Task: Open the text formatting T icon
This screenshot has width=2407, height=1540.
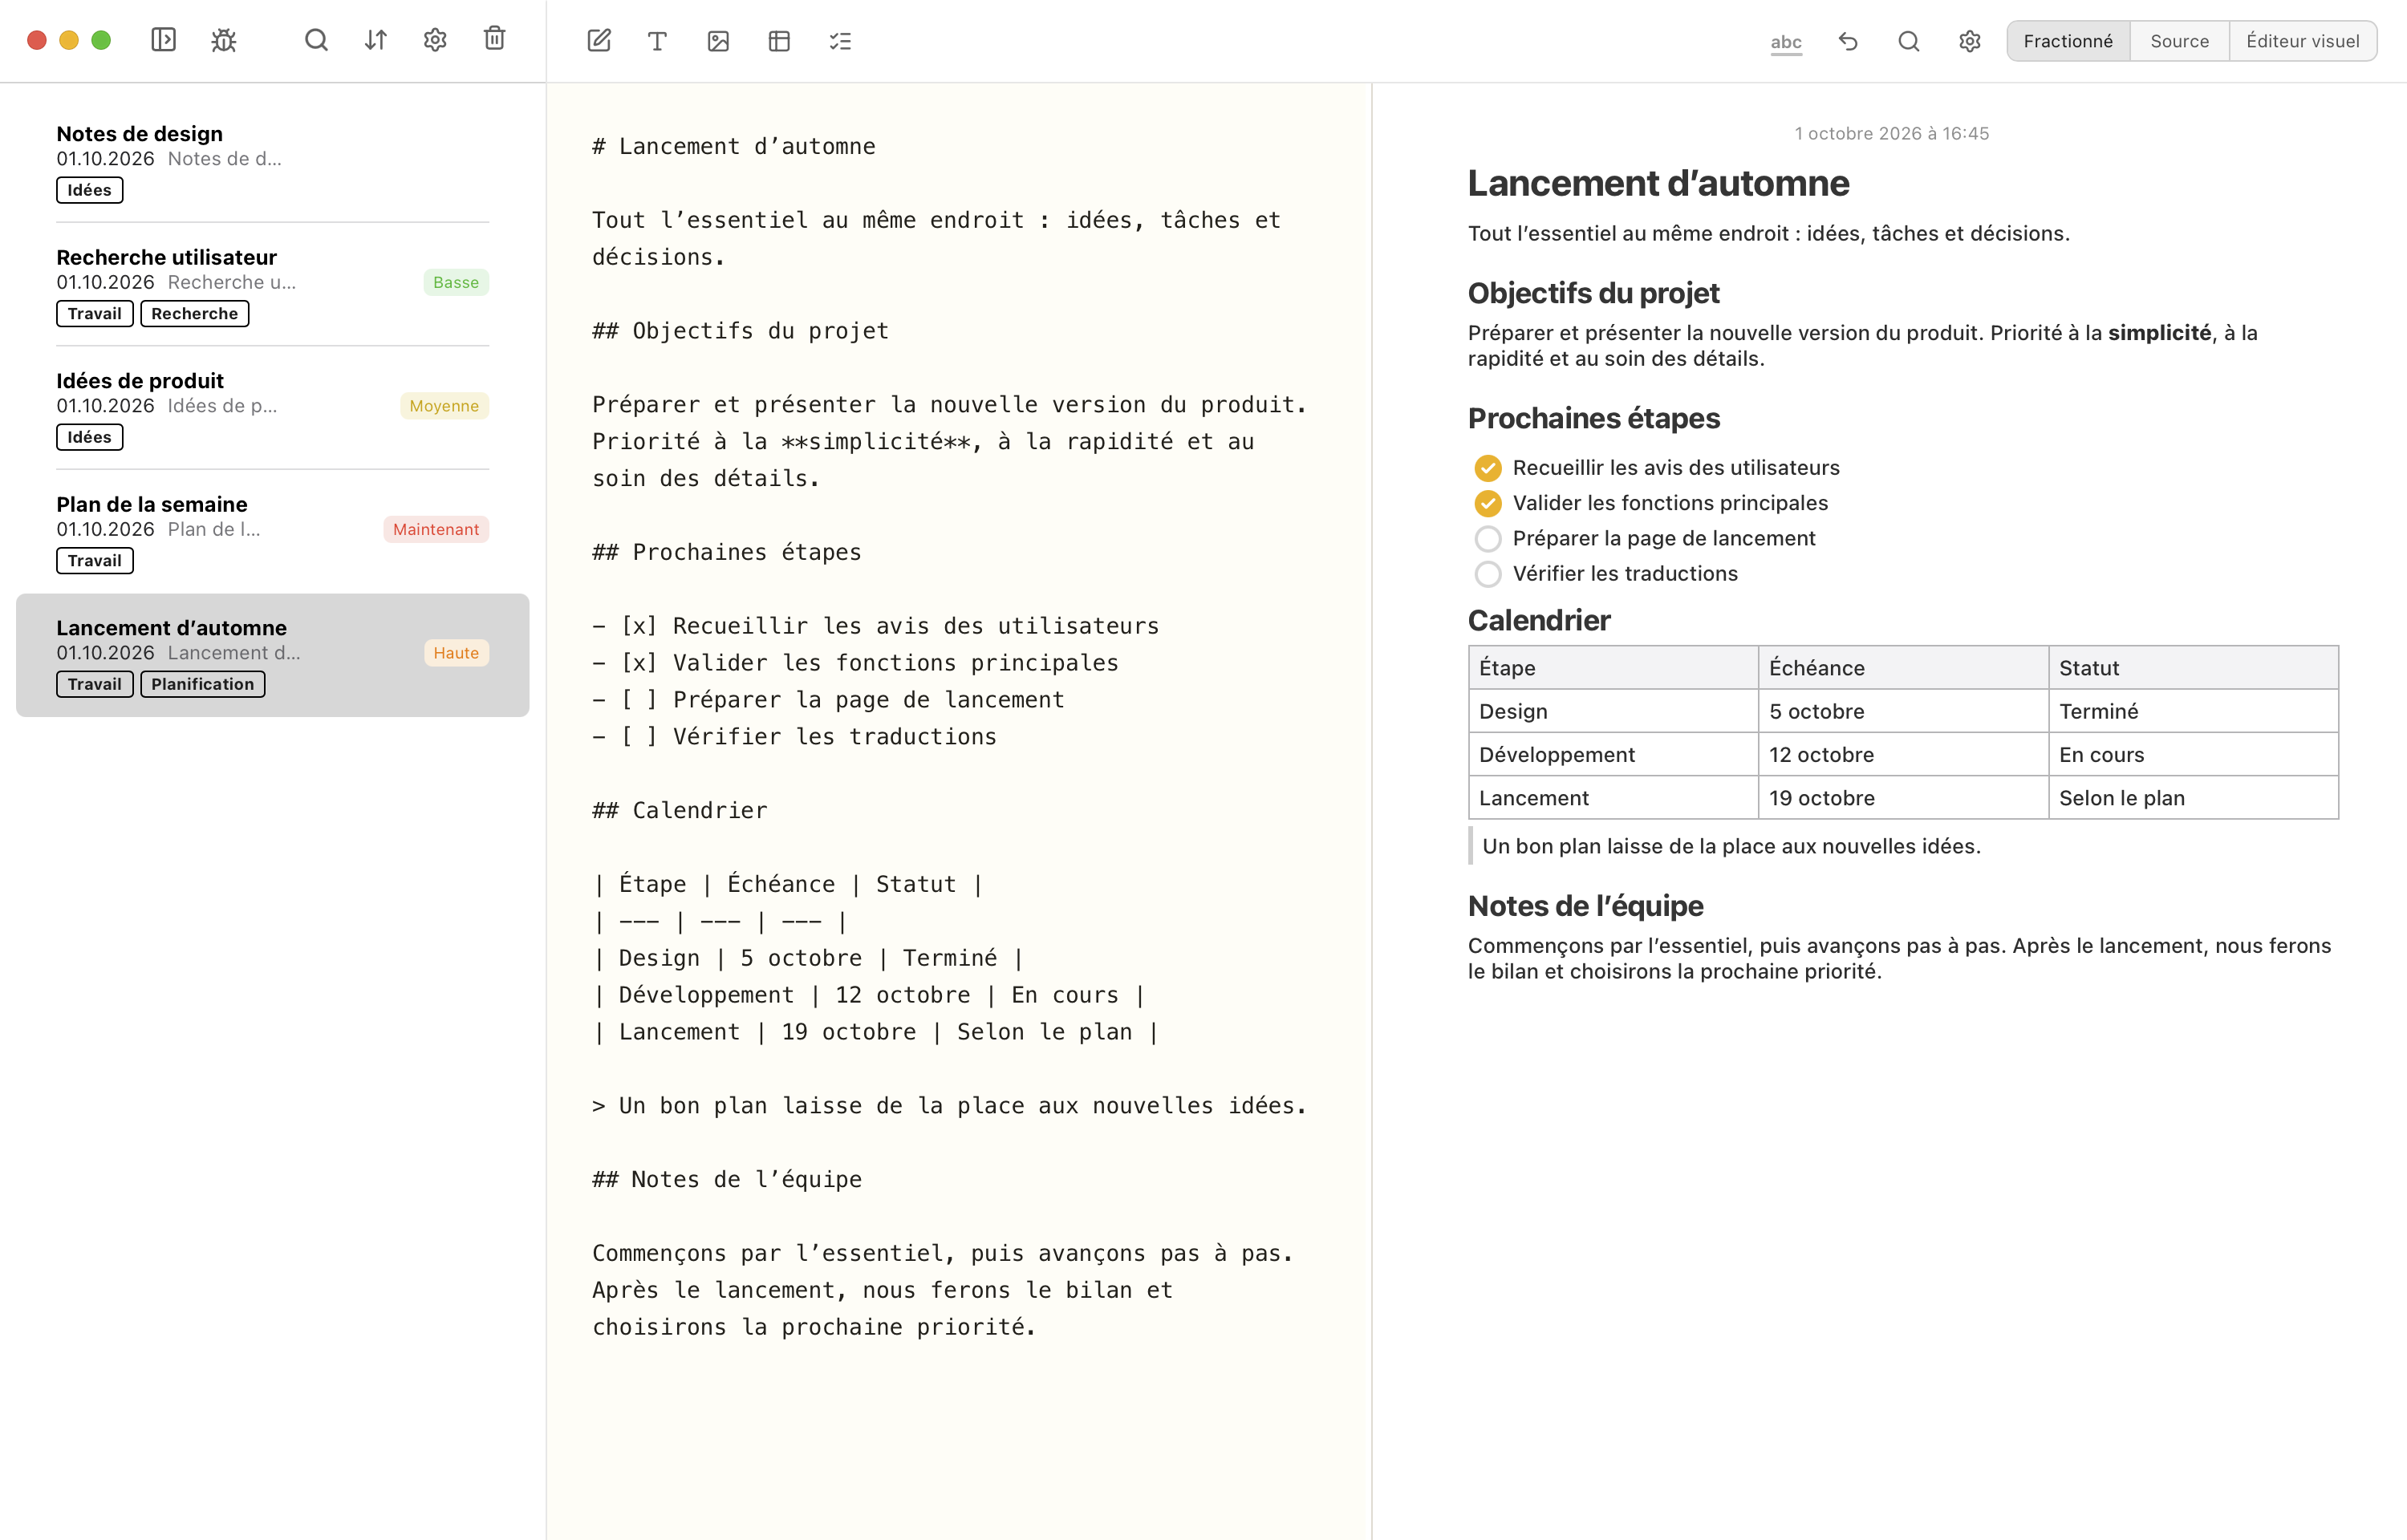Action: click(657, 41)
